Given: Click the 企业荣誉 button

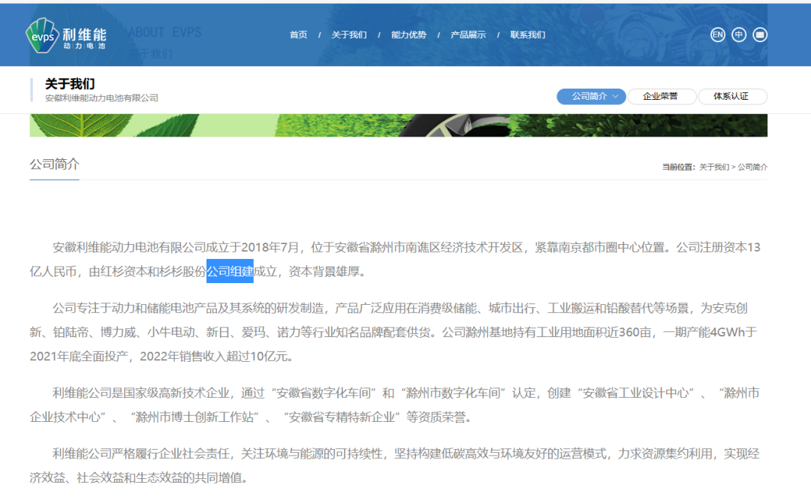Looking at the screenshot, I should pyautogui.click(x=662, y=96).
